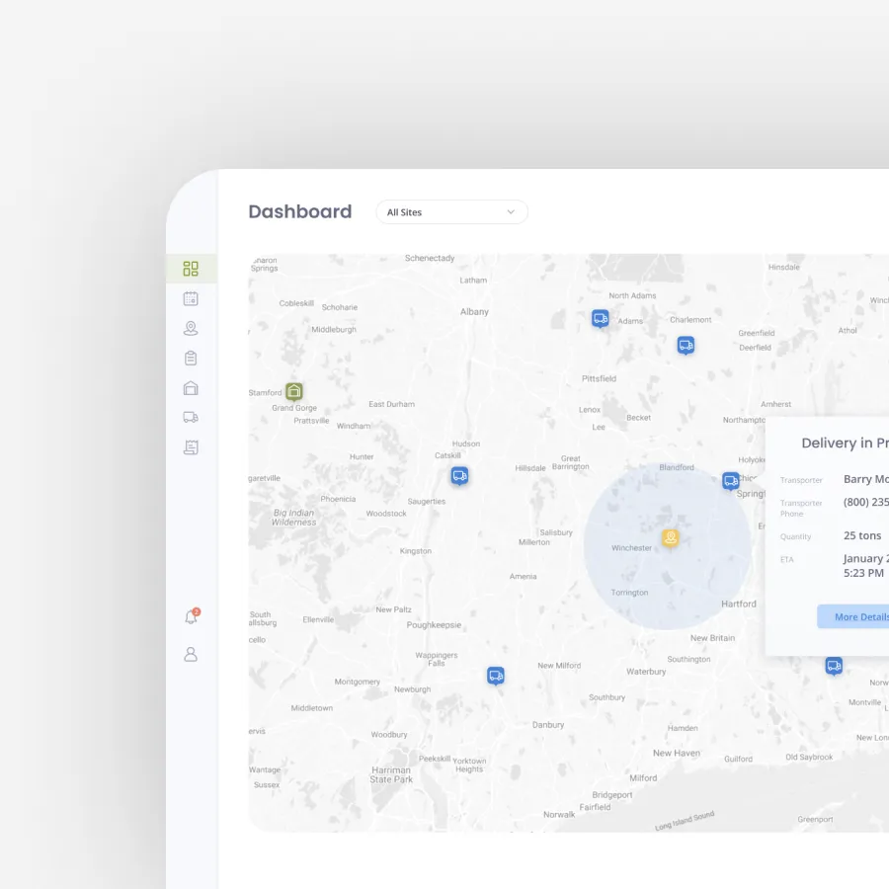Click the 25 tons quantity value
This screenshot has width=889, height=889.
pos(861,535)
